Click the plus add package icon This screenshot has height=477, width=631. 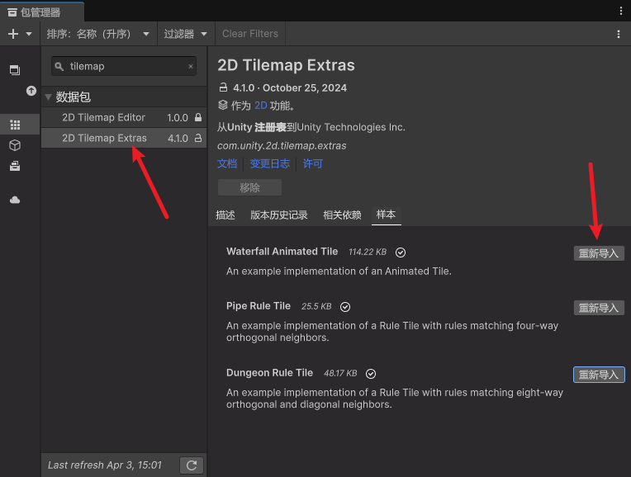pyautogui.click(x=13, y=34)
